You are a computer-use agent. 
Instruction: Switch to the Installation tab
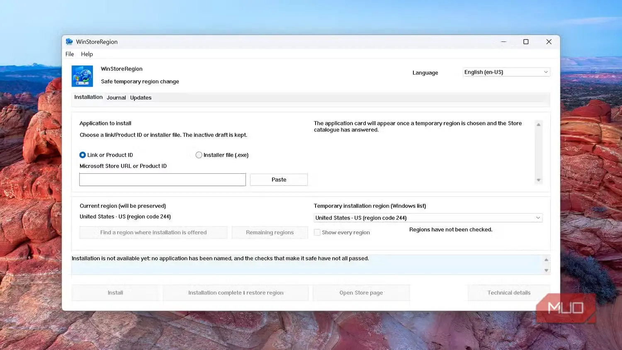88,97
